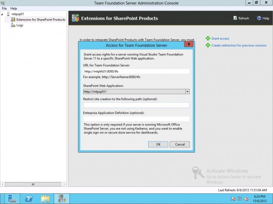Click the TFS Administration Console taskbar icon
Viewport: 273px width, 204px height.
pos(62,199)
